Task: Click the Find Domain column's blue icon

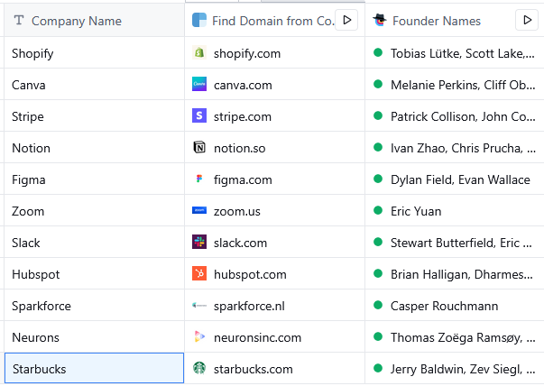Action: tap(199, 20)
